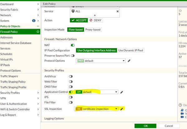The image size is (187, 129).
Task: Open the SSL Inspection certificate-inspection dropdown
Action: 97,109
